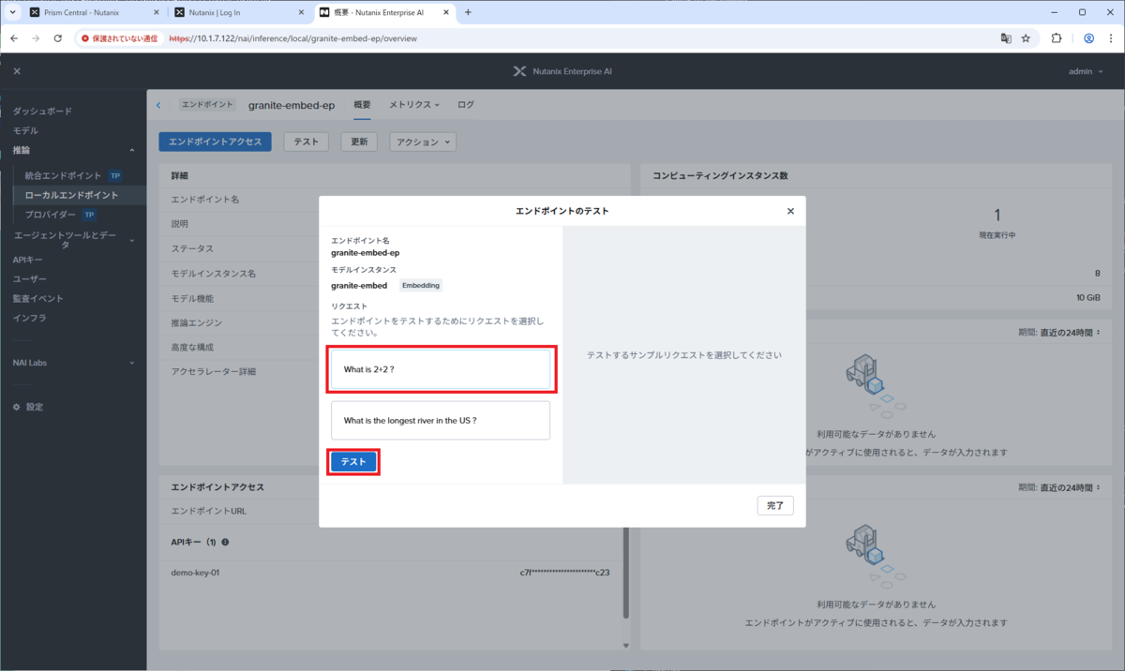Open インフラ in the sidebar
Screen dimensions: 1125x671
click(x=29, y=319)
